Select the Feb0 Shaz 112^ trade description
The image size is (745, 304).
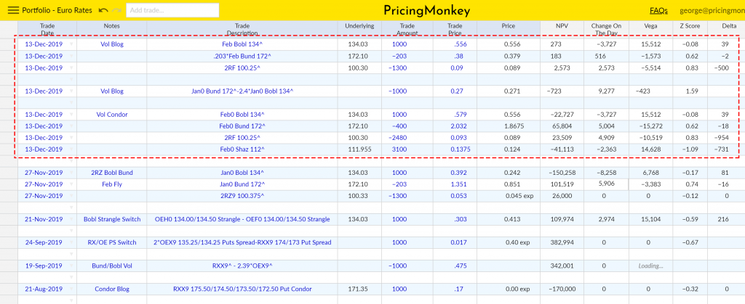[x=242, y=149]
